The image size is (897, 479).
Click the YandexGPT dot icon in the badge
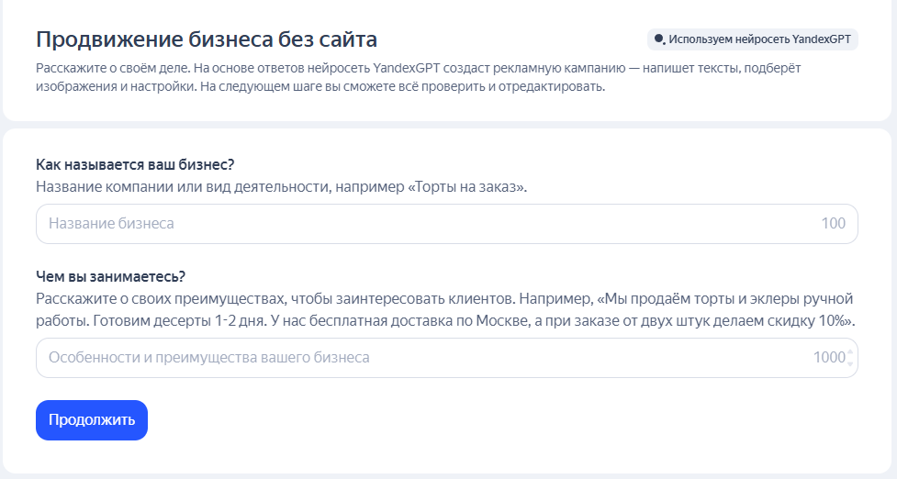tap(659, 39)
